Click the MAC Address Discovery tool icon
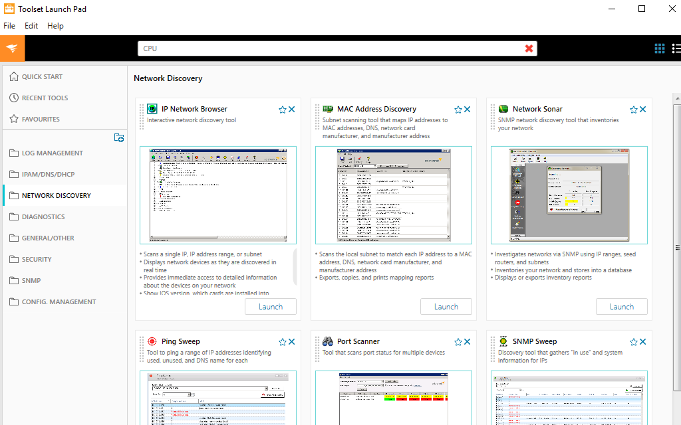The image size is (681, 425). pos(329,109)
